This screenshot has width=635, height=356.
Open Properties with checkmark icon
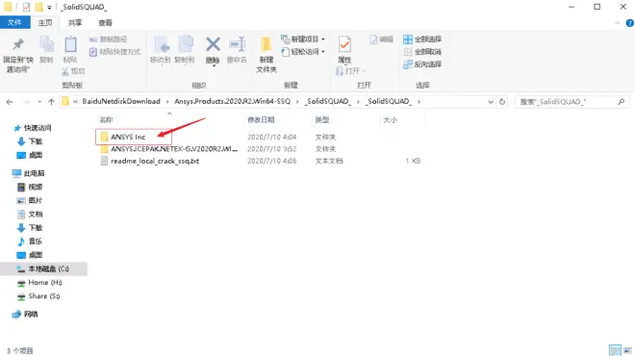click(344, 44)
